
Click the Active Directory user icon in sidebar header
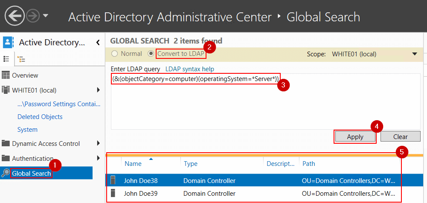[x=8, y=43]
